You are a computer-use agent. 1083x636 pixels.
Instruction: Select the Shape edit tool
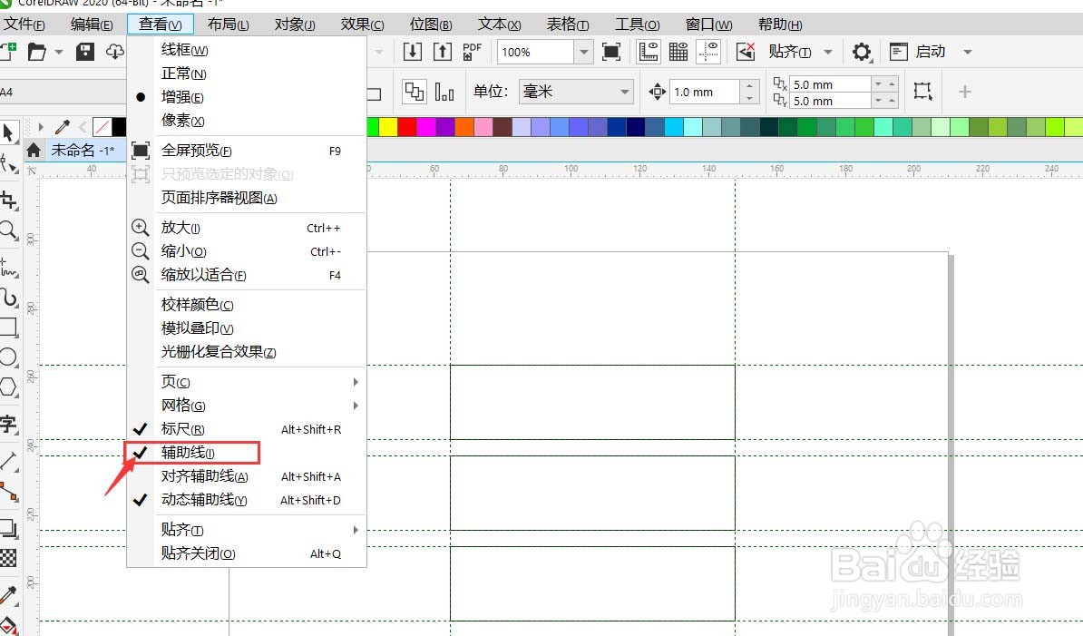[x=8, y=164]
